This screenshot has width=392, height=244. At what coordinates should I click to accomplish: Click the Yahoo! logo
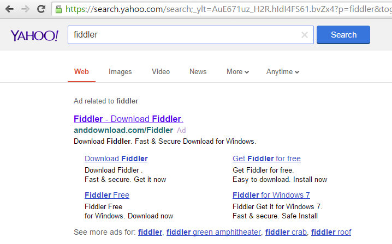pyautogui.click(x=34, y=35)
